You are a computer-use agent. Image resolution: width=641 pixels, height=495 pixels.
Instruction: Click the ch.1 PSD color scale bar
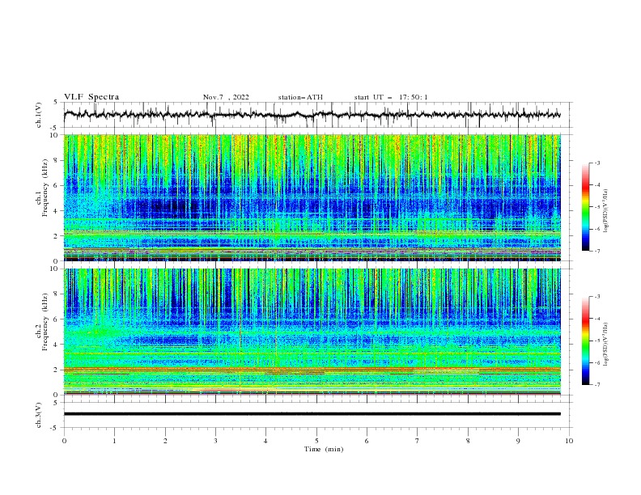pyautogui.click(x=586, y=207)
